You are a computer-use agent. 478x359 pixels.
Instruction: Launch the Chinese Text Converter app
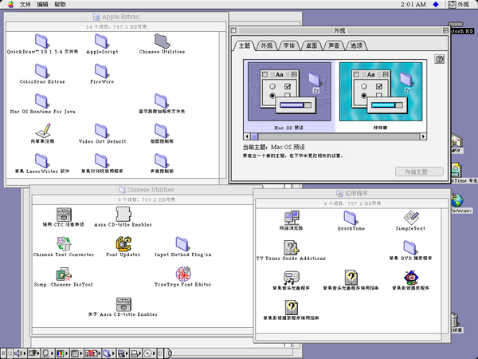click(x=64, y=244)
